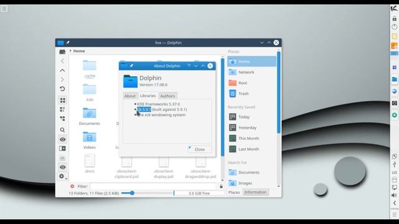Viewport: 399px width, 224px height.
Task: Click the US keyboard layout indicator
Action: (x=395, y=172)
